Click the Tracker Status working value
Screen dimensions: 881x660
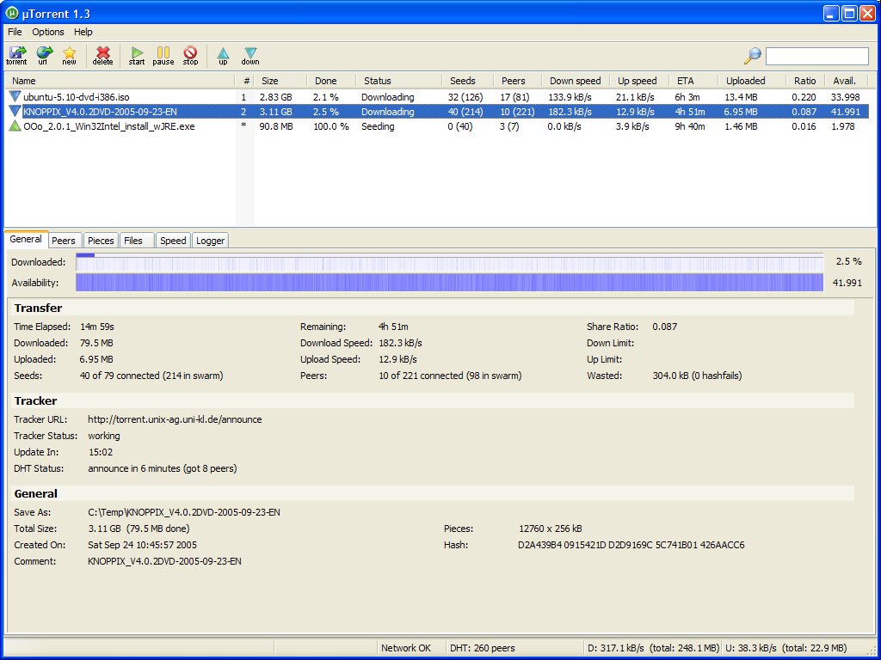[104, 436]
